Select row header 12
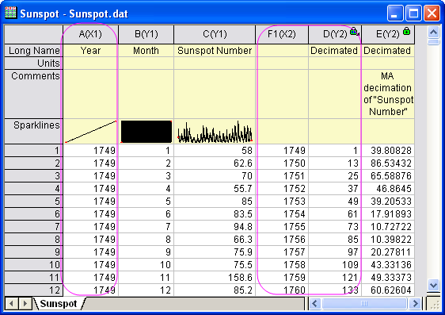The width and height of the screenshot is (445, 315). [33, 290]
